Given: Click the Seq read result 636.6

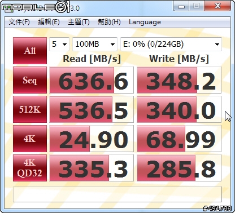Looking at the screenshot, I should (92, 80).
